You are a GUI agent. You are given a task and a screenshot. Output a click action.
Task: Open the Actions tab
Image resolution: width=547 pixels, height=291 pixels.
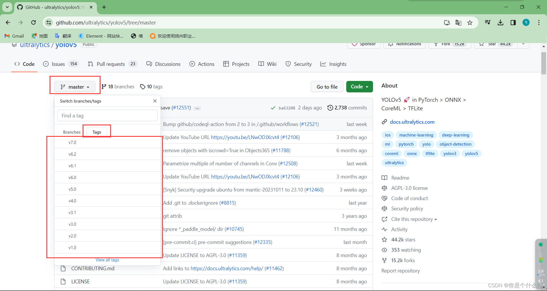click(202, 64)
